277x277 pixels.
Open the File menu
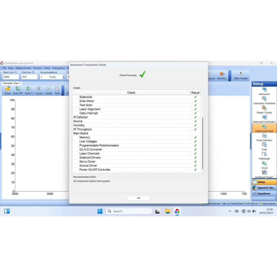(x=4, y=68)
